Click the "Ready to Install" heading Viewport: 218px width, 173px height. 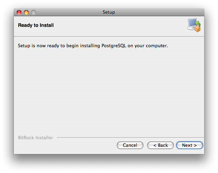(36, 25)
